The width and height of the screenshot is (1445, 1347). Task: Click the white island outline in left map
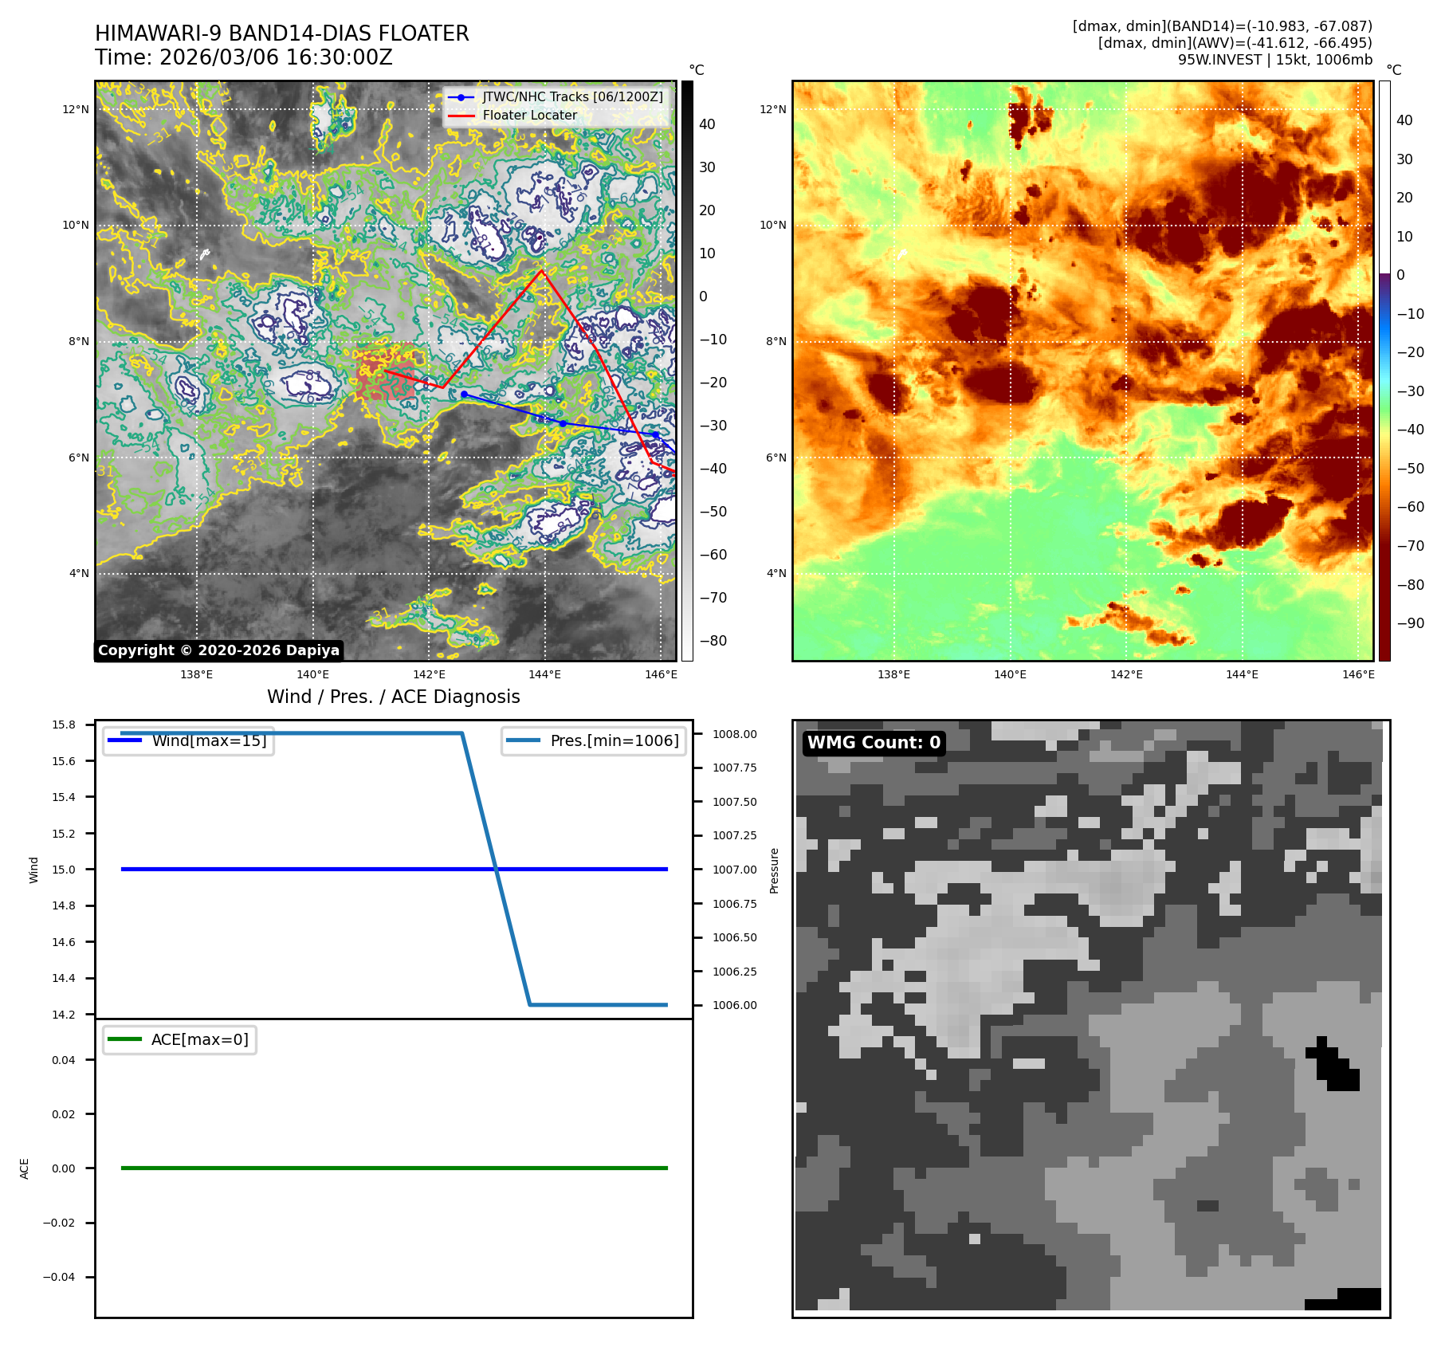click(205, 254)
